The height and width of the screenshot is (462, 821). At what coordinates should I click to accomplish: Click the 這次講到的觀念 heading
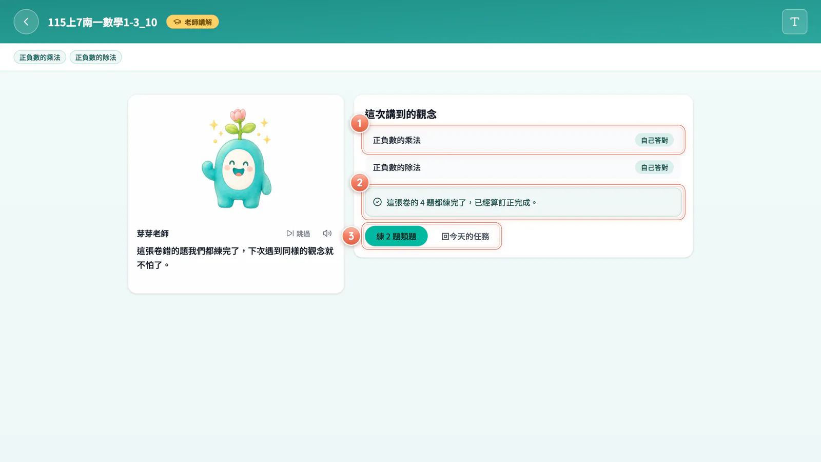coord(401,114)
